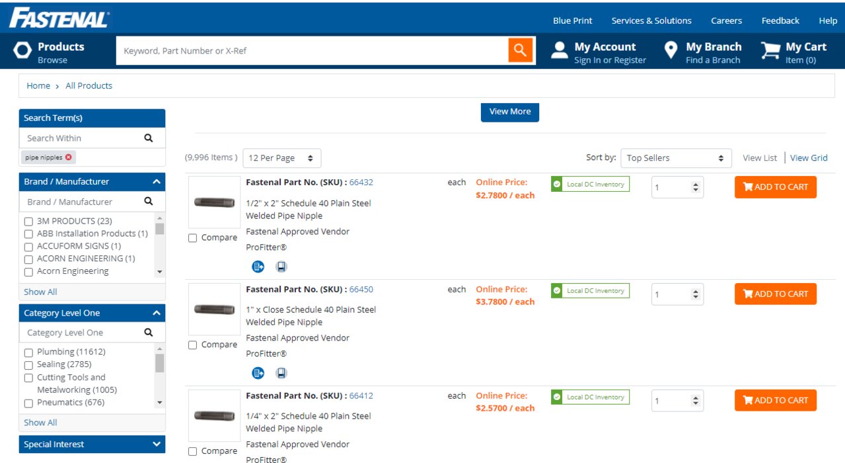The image size is (845, 463).
Task: Switch to View Grid layout
Action: point(809,158)
